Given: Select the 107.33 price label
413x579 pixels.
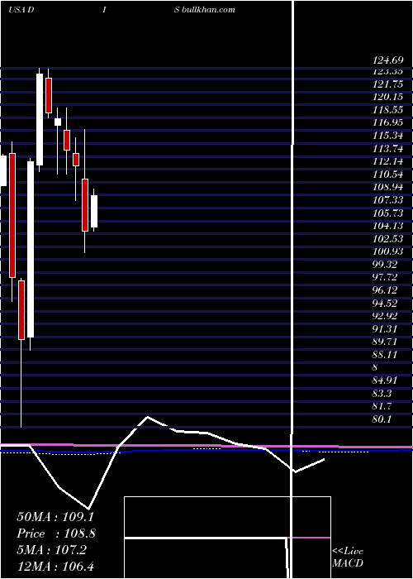Looking at the screenshot, I should 388,200.
